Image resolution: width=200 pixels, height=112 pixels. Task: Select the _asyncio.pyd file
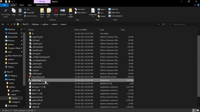click(37, 37)
